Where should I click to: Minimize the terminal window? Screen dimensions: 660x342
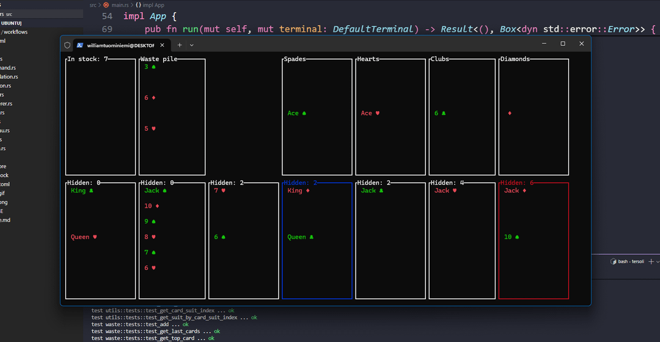pyautogui.click(x=544, y=44)
